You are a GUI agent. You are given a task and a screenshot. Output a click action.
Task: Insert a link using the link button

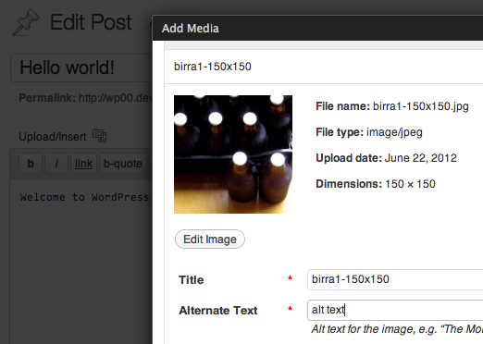83,164
